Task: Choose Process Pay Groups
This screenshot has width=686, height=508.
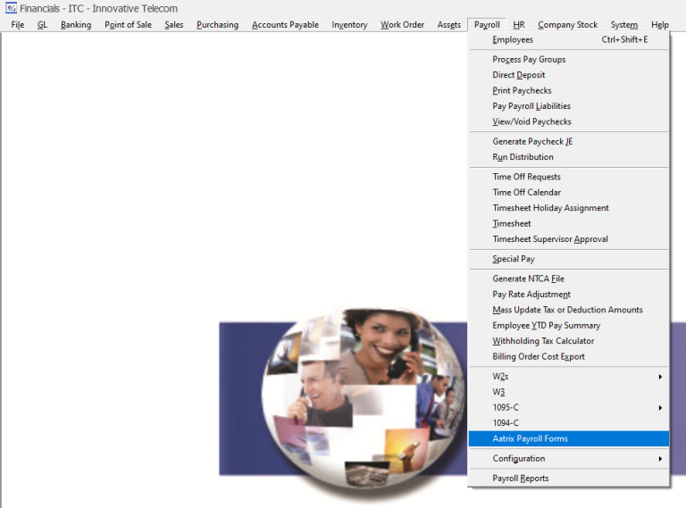Action: point(529,60)
